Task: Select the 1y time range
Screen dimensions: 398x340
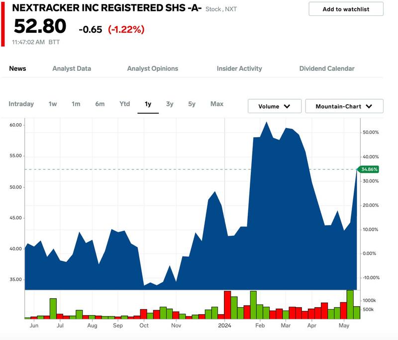Action: coord(148,104)
